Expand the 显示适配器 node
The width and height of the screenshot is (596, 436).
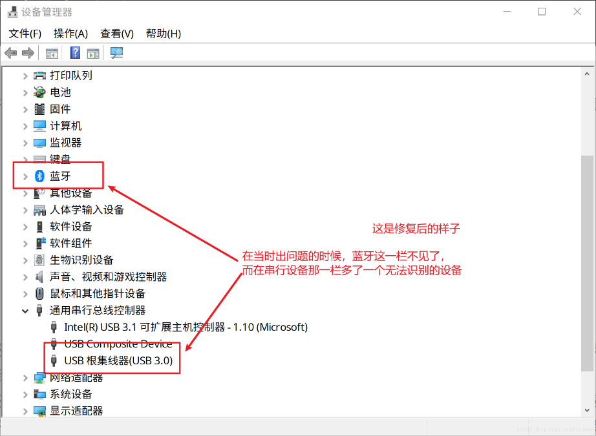click(x=25, y=411)
